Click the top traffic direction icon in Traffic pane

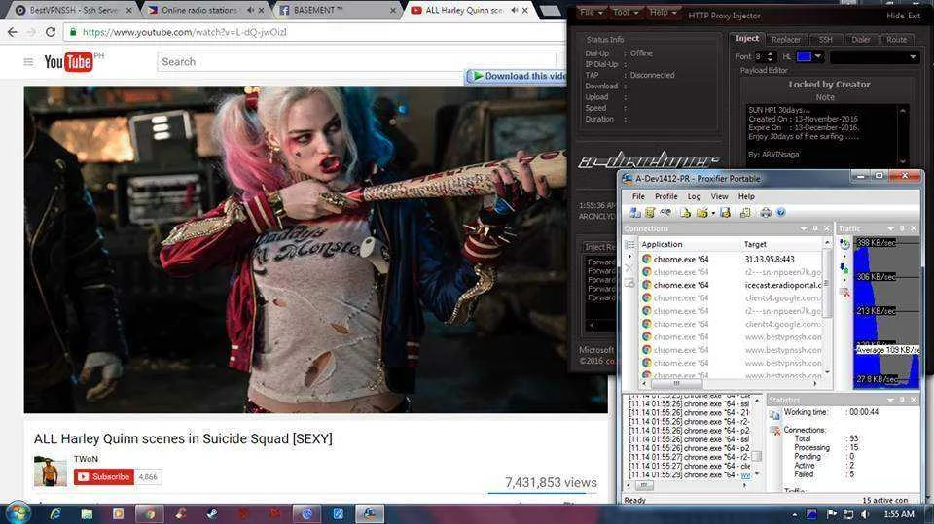[844, 244]
